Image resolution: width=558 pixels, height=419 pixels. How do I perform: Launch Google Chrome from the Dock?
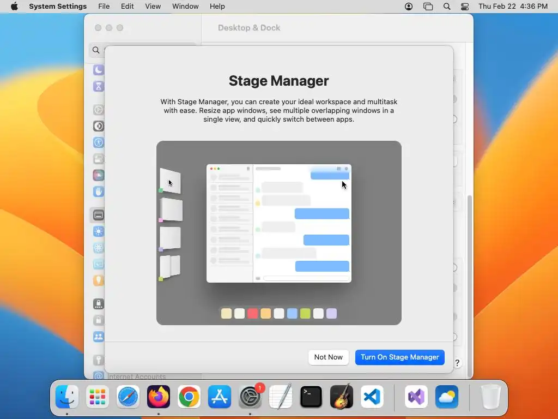pyautogui.click(x=189, y=397)
